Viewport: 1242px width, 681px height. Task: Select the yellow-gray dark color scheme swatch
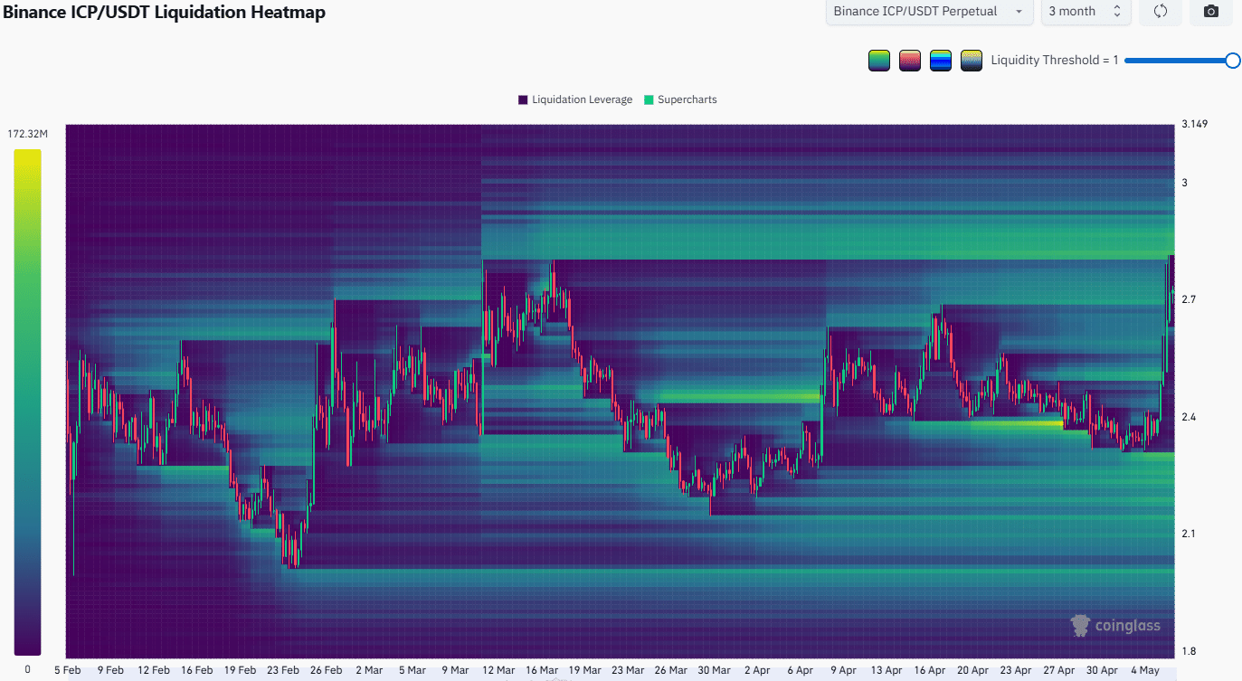point(972,61)
